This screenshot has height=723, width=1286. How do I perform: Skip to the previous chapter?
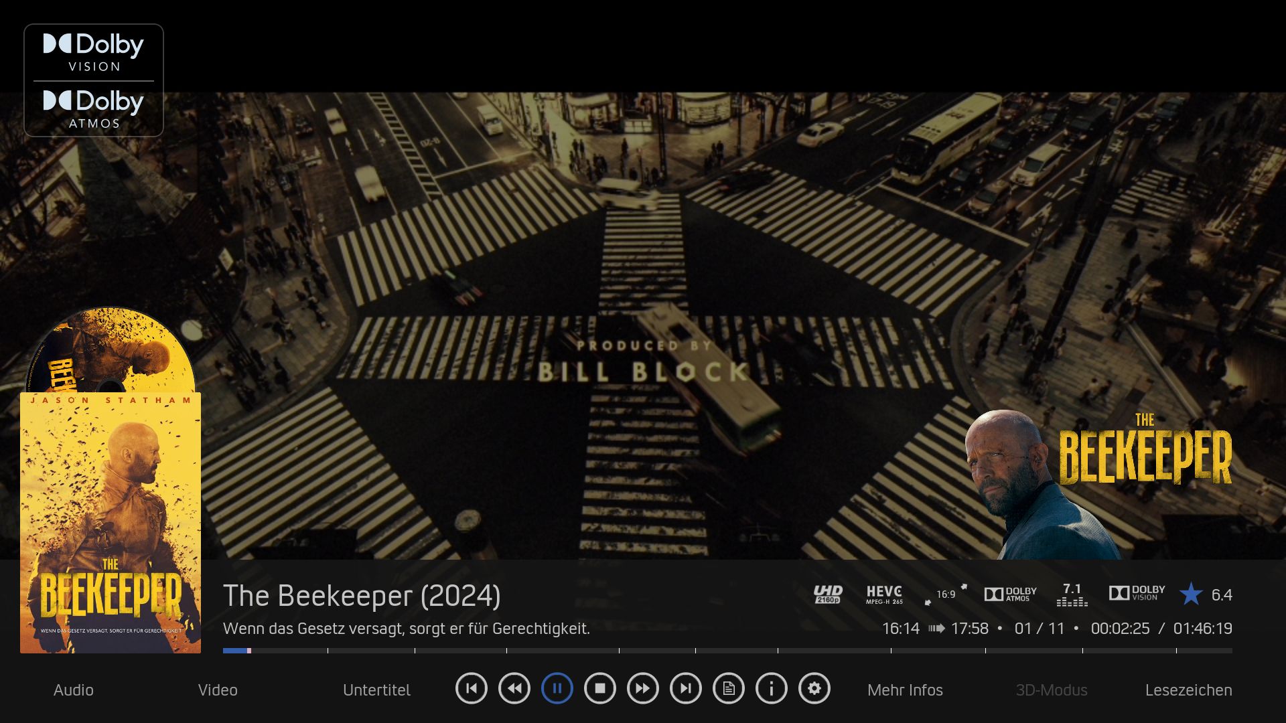[472, 688]
